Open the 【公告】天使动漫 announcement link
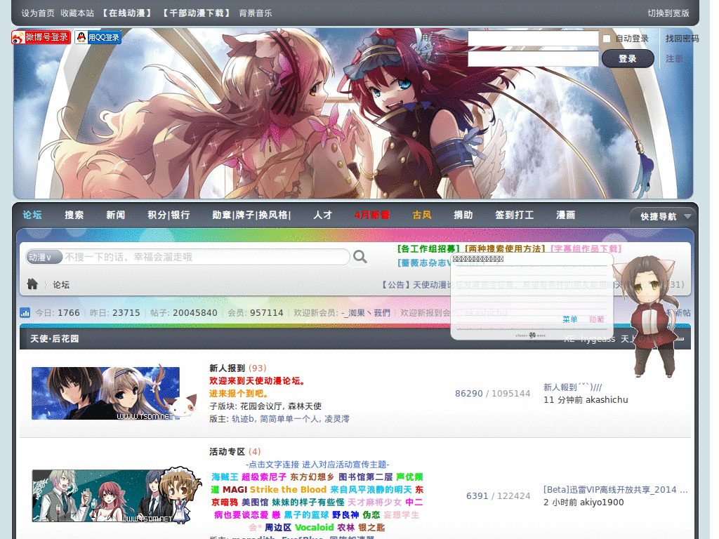 pos(414,285)
